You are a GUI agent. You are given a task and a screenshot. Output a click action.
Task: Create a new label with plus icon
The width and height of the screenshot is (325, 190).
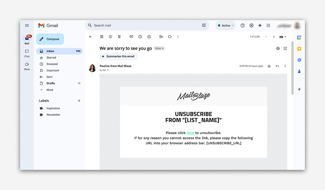point(79,101)
